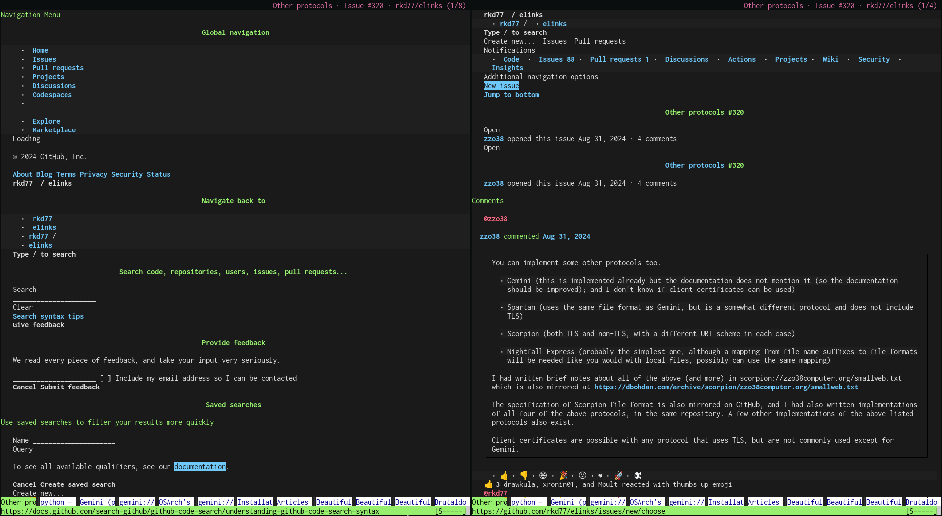942x516 pixels.
Task: Click the feedback text input field
Action: (x=54, y=379)
